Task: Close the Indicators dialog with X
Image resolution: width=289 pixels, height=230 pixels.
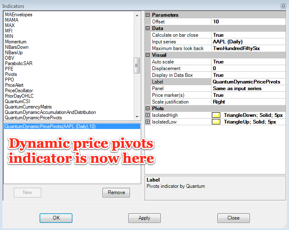Action: coord(283,6)
